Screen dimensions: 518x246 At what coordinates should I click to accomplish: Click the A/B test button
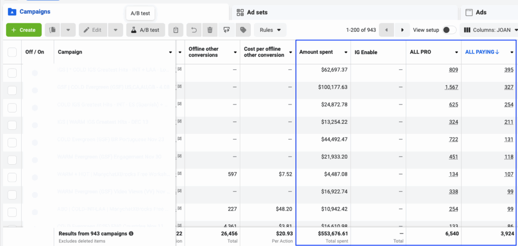145,30
